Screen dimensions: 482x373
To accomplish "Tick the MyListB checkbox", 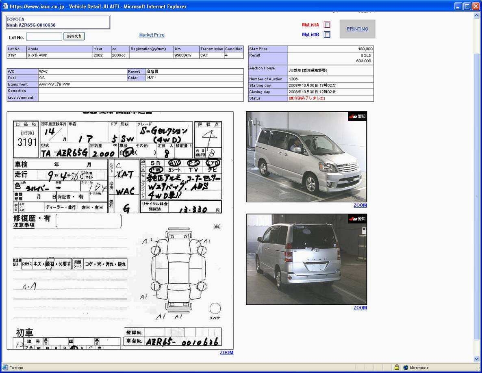I will pos(327,35).
